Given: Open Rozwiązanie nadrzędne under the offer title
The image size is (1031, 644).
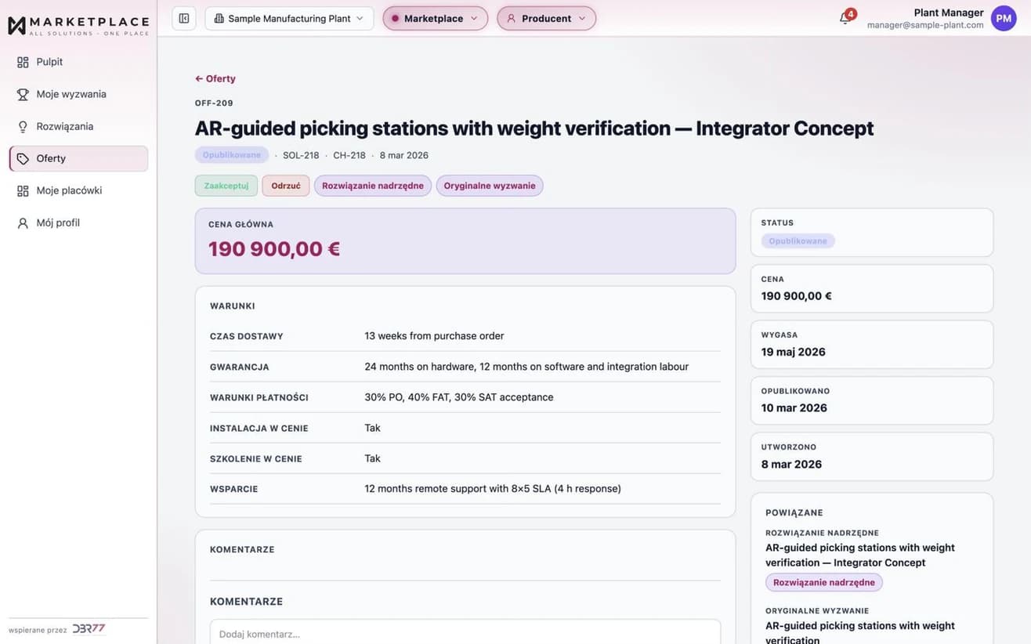Looking at the screenshot, I should (x=373, y=186).
